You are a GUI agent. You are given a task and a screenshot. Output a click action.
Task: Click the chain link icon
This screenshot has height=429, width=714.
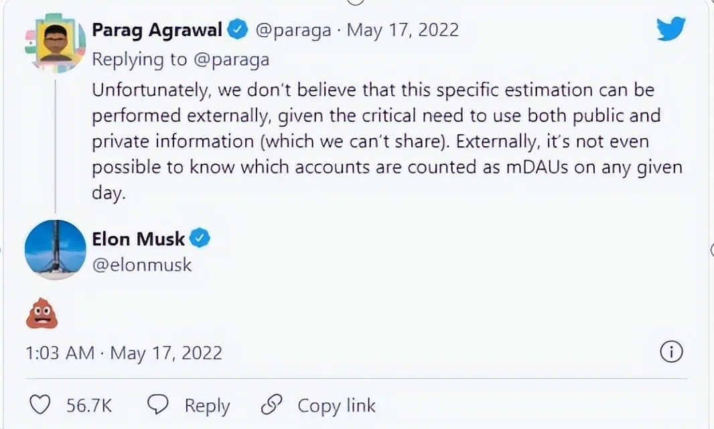[x=272, y=405]
